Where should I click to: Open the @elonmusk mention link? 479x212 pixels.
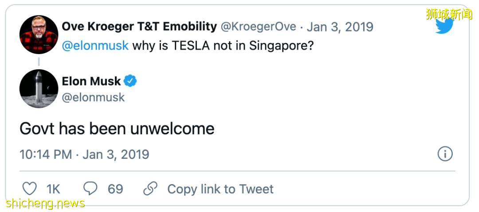[95, 46]
